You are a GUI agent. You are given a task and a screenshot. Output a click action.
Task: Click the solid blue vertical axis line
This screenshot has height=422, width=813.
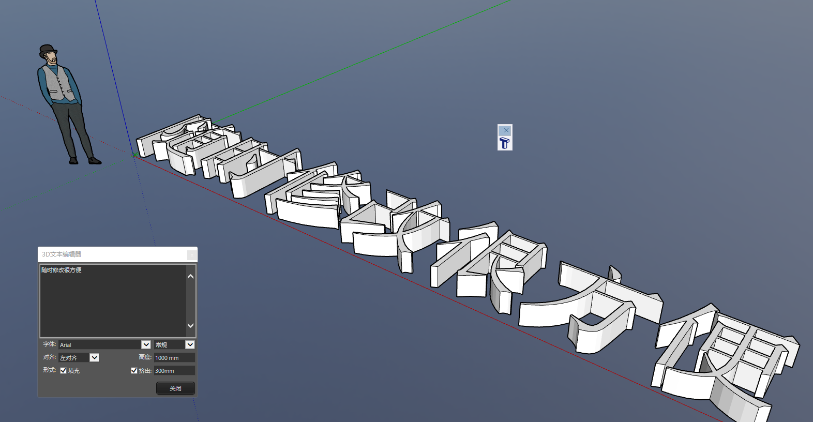[x=114, y=78]
